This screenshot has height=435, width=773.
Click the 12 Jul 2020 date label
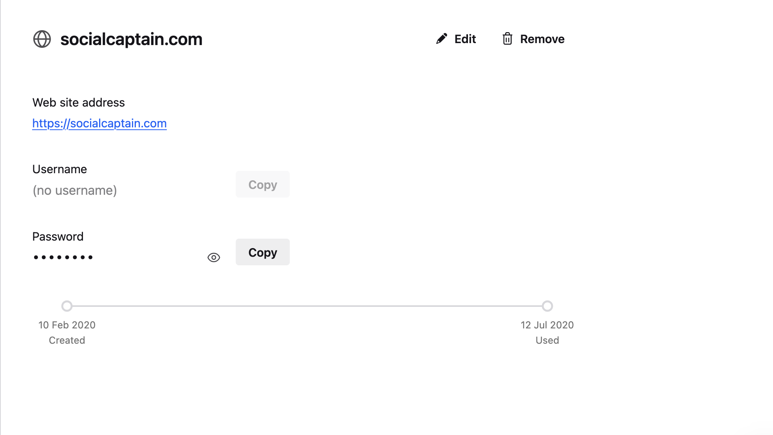click(547, 325)
